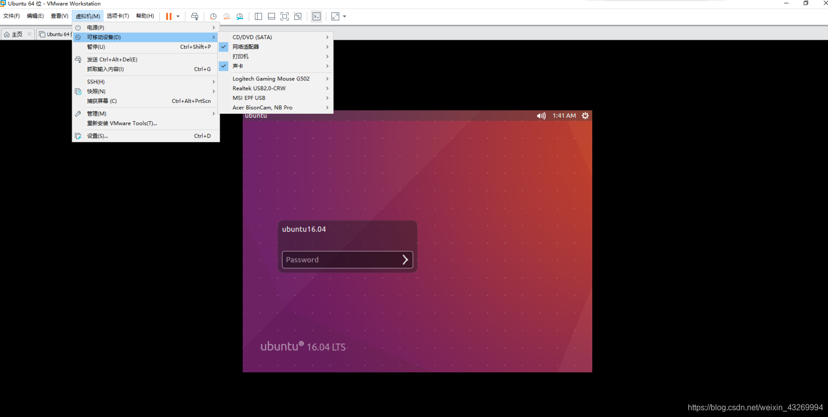
Task: Click the arrow on the SSH(H) row
Action: click(x=214, y=82)
